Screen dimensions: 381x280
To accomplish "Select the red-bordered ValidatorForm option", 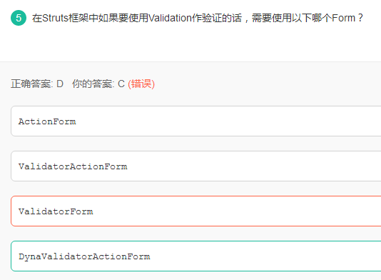I will (x=195, y=211).
